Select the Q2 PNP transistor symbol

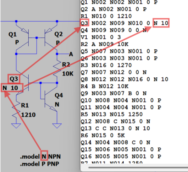point(51,38)
